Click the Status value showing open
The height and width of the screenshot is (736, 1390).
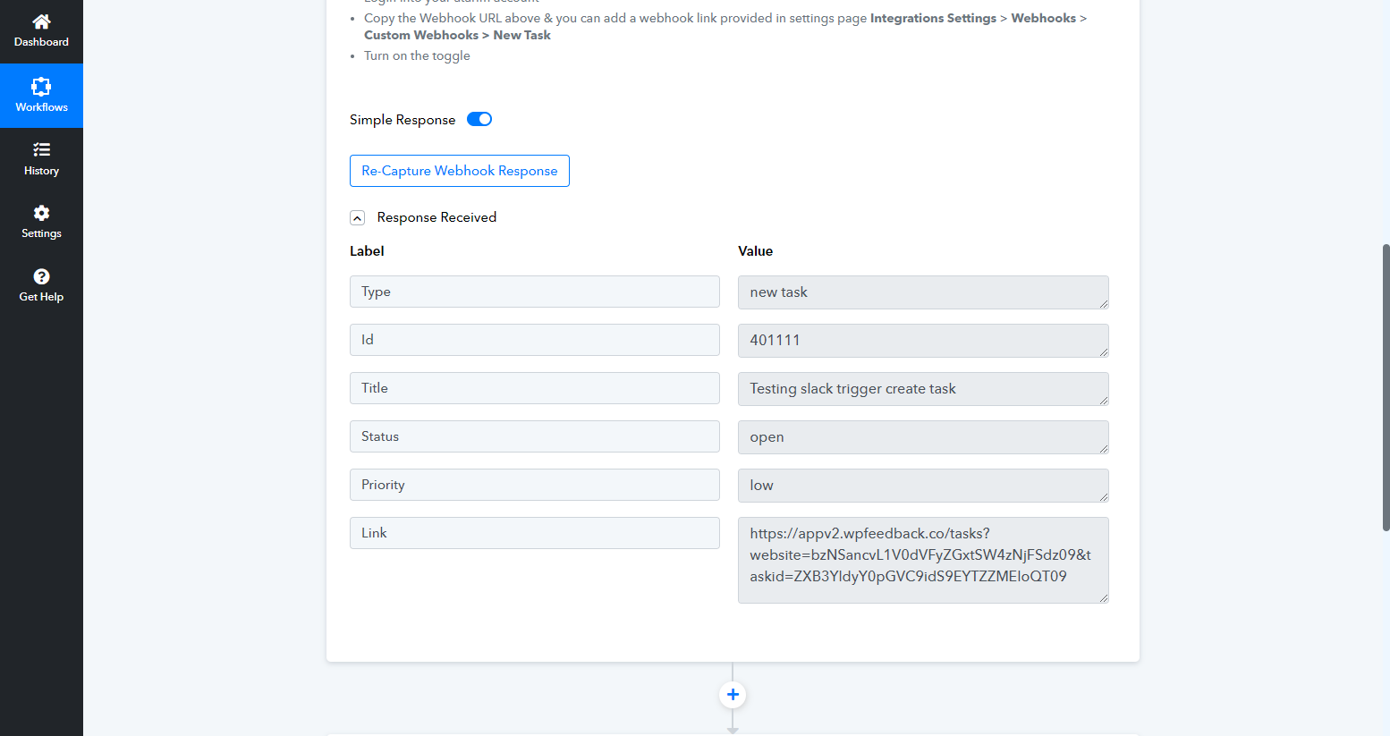click(x=922, y=437)
